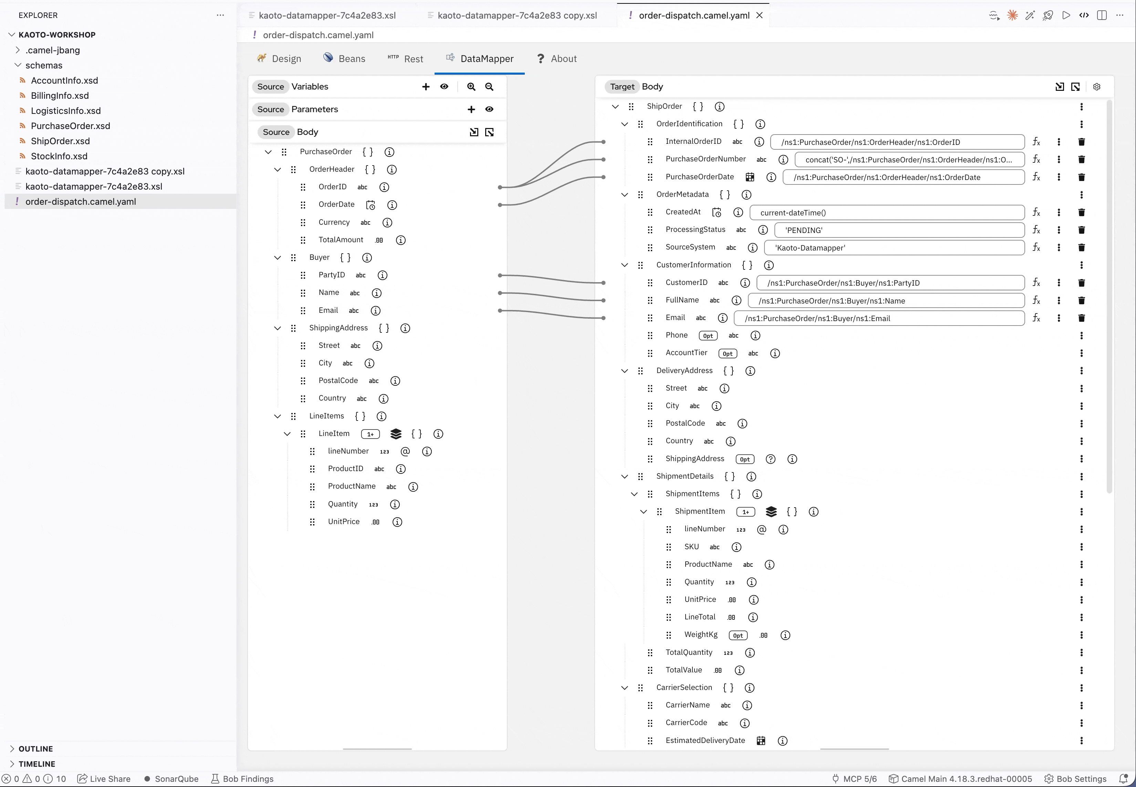The image size is (1136, 787).
Task: Open the Rest tab
Action: 405,59
